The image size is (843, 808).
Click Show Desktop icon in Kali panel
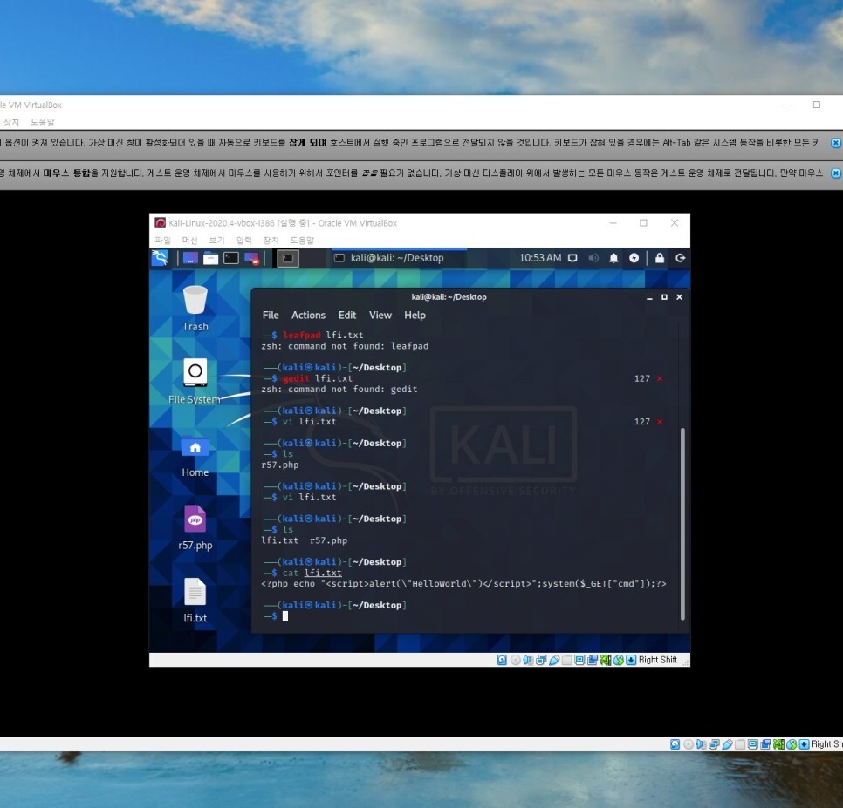190,258
